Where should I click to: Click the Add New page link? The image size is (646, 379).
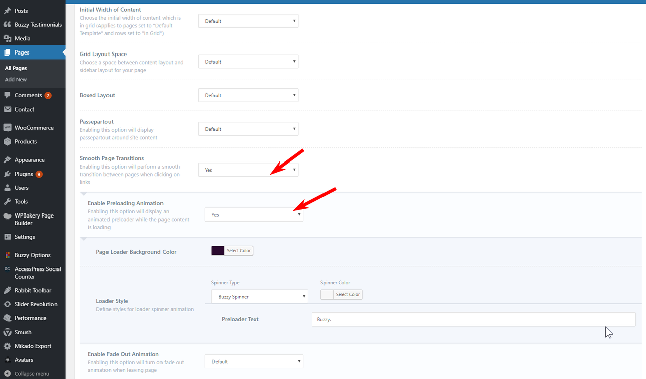16,80
